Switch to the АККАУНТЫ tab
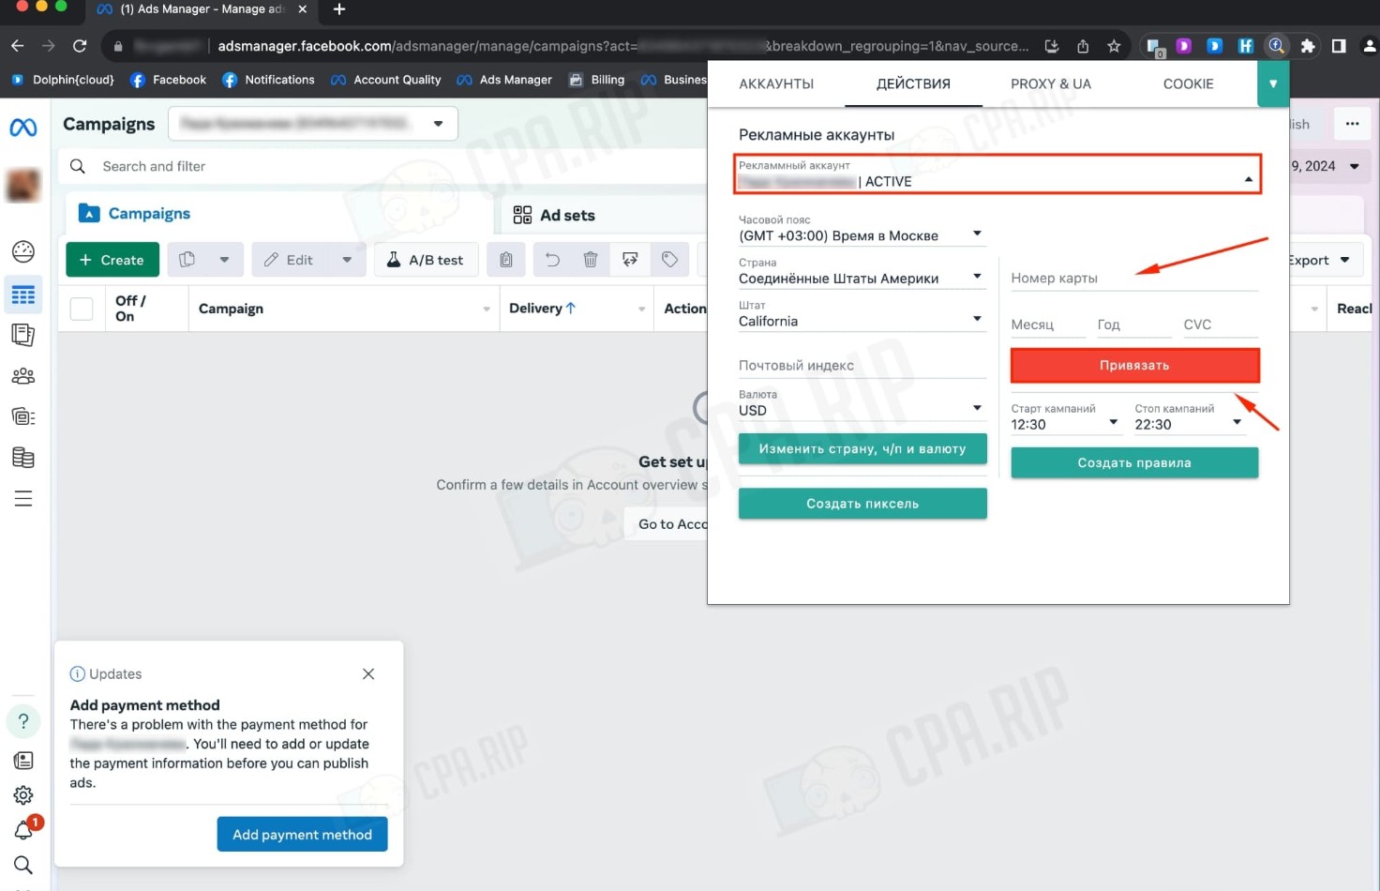Screen dimensions: 1380x891 click(x=775, y=84)
